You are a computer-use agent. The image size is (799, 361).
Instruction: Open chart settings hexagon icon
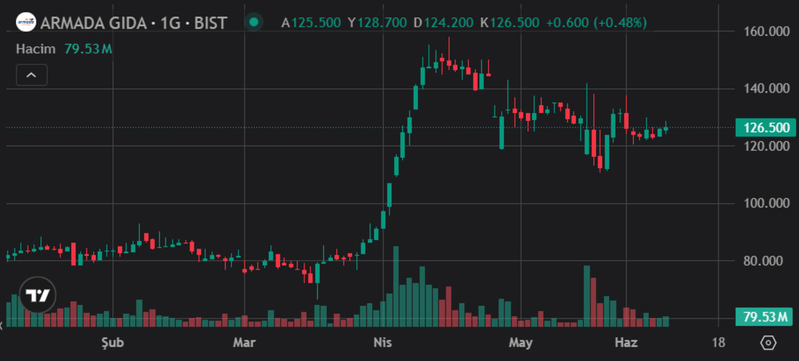(768, 343)
